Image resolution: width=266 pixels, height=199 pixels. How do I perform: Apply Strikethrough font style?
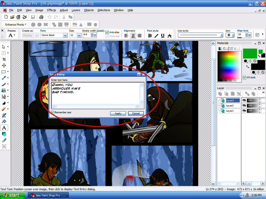[169, 36]
